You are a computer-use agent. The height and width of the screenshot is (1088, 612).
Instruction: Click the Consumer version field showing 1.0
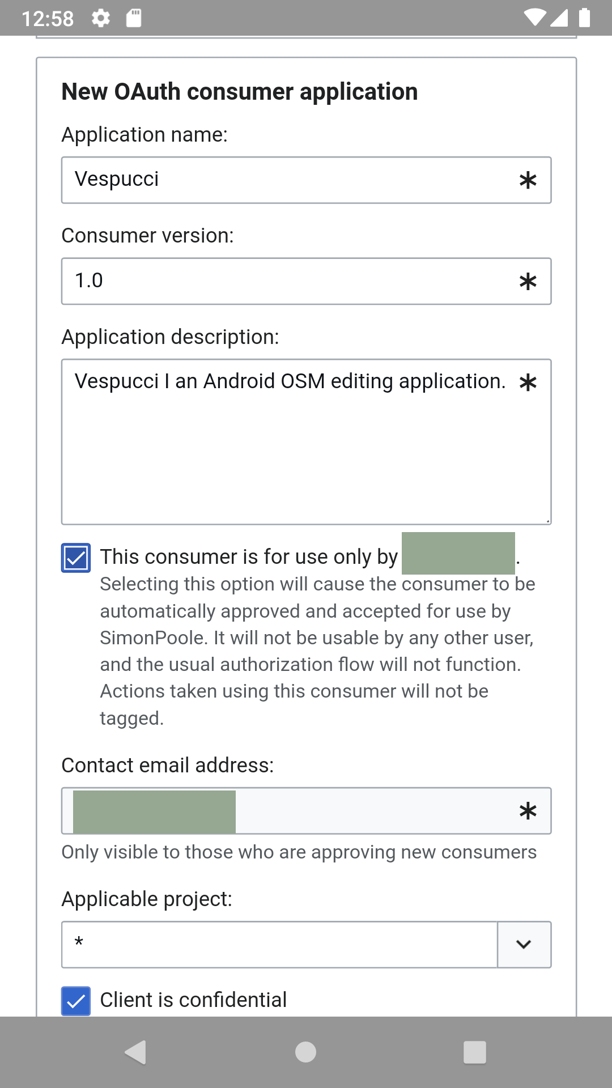point(283,281)
